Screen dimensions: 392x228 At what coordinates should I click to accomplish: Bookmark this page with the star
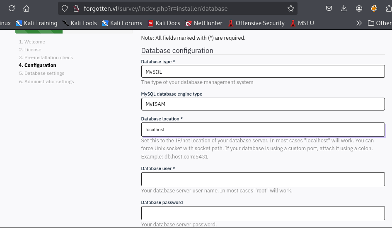pyautogui.click(x=291, y=8)
